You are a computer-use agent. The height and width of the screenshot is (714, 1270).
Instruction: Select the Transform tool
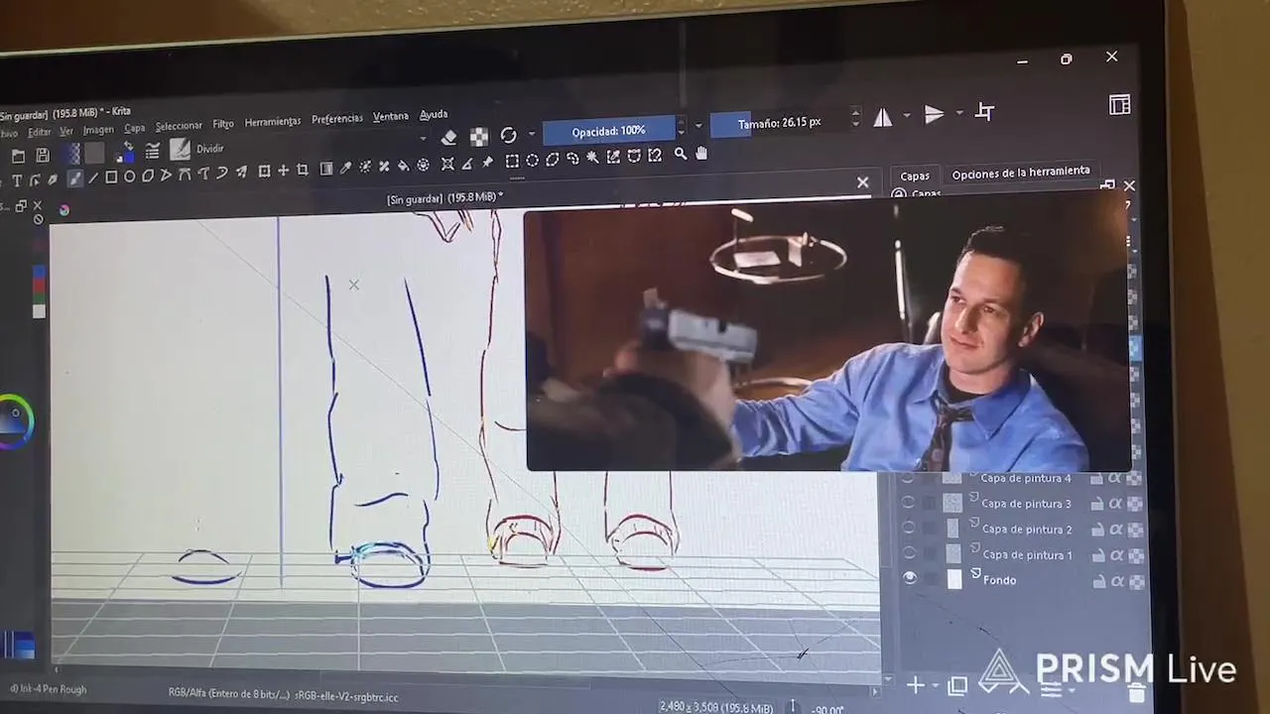coord(264,171)
